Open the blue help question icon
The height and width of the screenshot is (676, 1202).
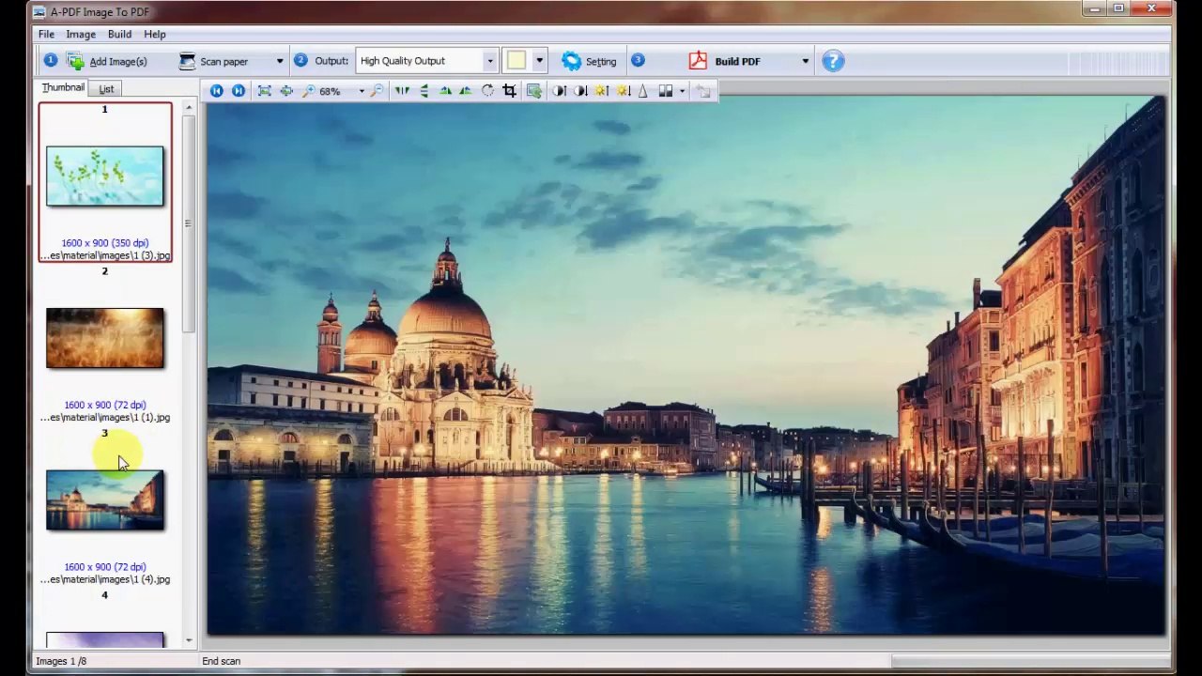click(833, 61)
